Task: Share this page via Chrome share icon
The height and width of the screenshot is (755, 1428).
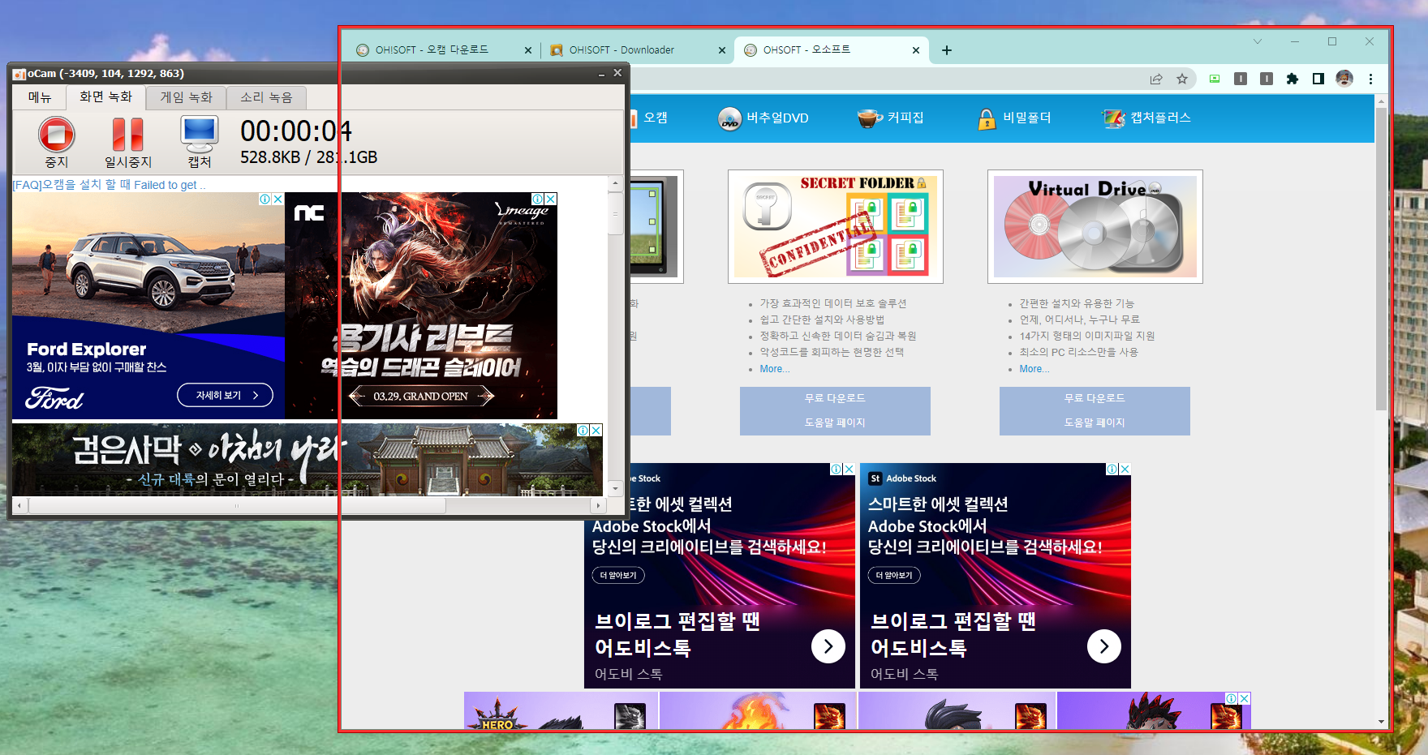Action: (1156, 79)
